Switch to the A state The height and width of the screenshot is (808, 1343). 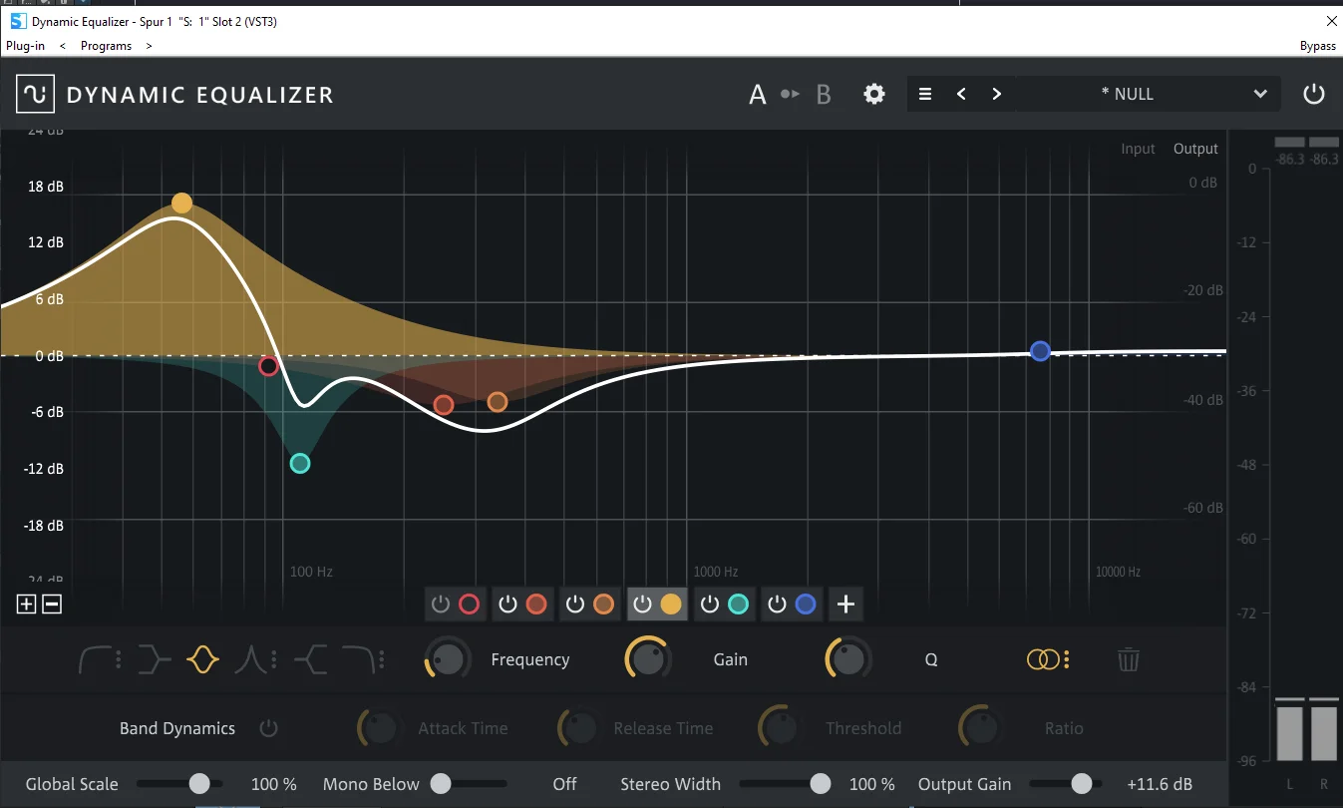(x=758, y=94)
